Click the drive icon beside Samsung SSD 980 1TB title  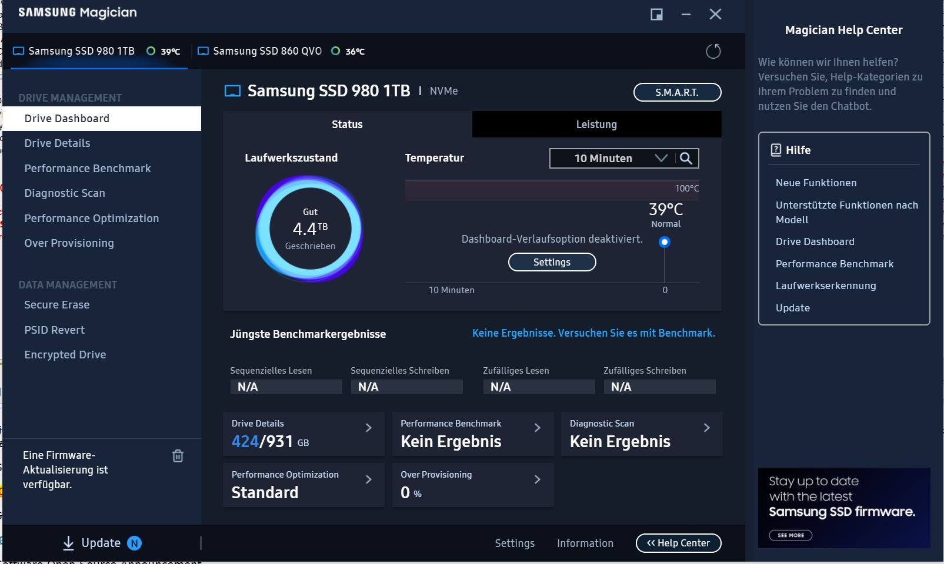point(232,91)
